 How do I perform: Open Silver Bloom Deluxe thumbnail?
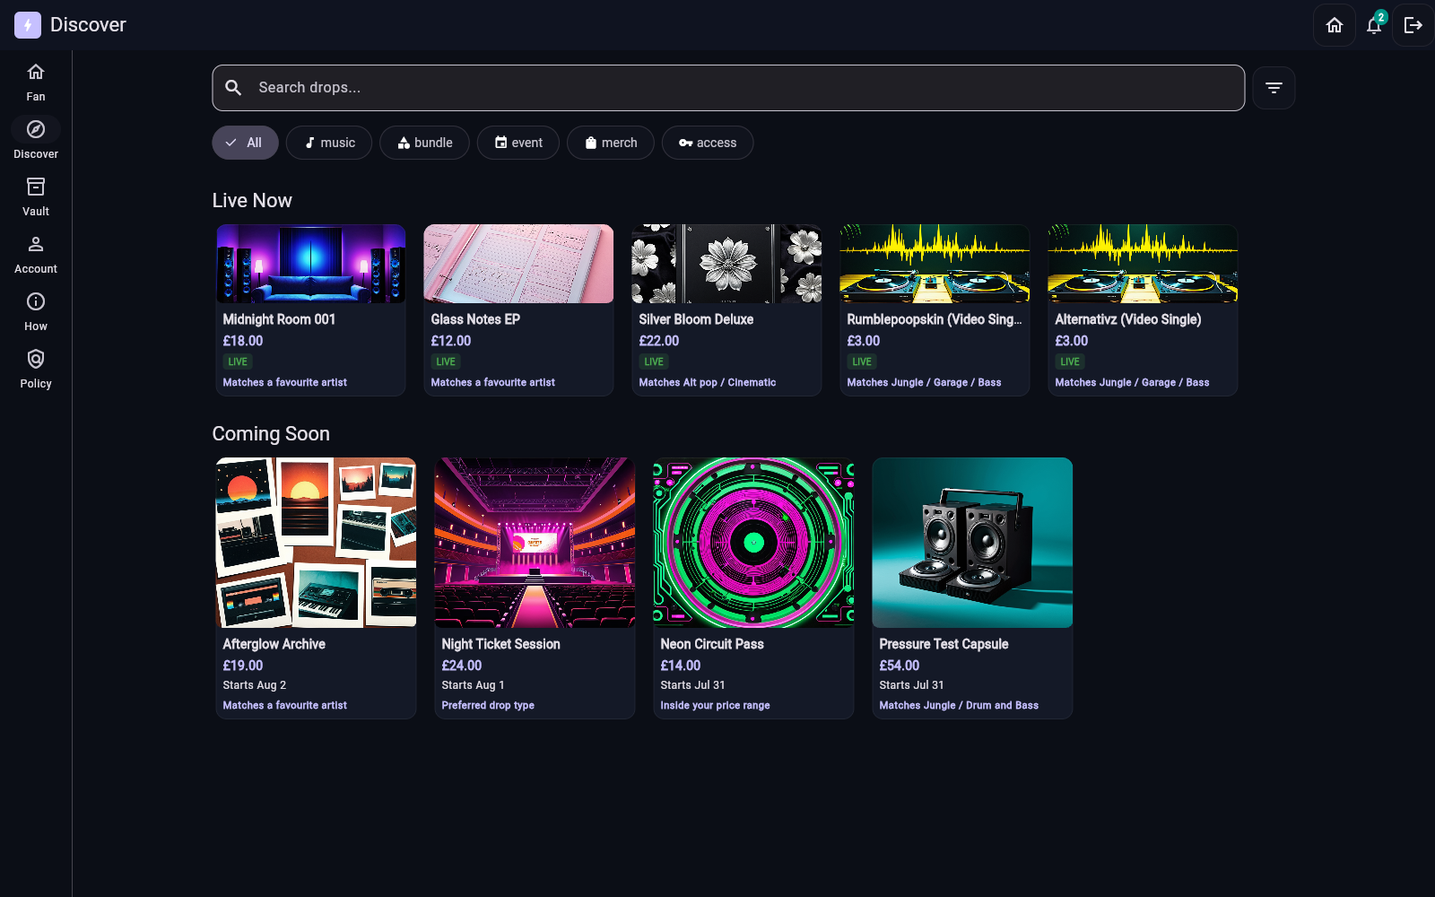coord(726,264)
